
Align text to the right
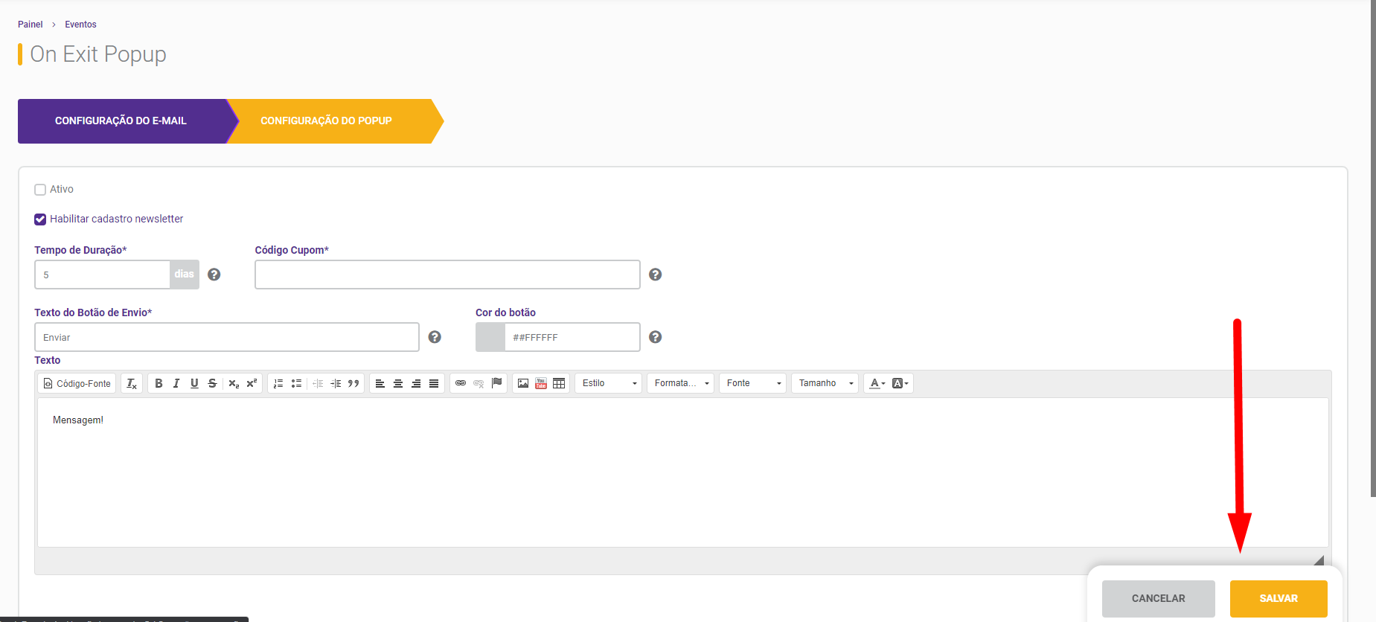coord(416,383)
